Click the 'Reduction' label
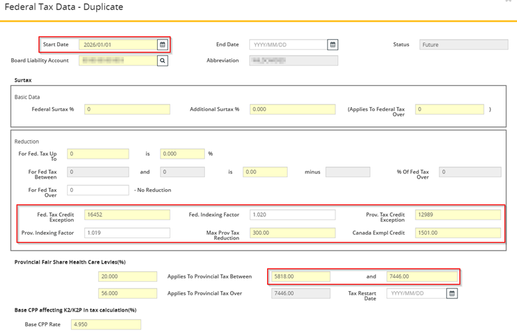The height and width of the screenshot is (334, 517). coord(27,142)
